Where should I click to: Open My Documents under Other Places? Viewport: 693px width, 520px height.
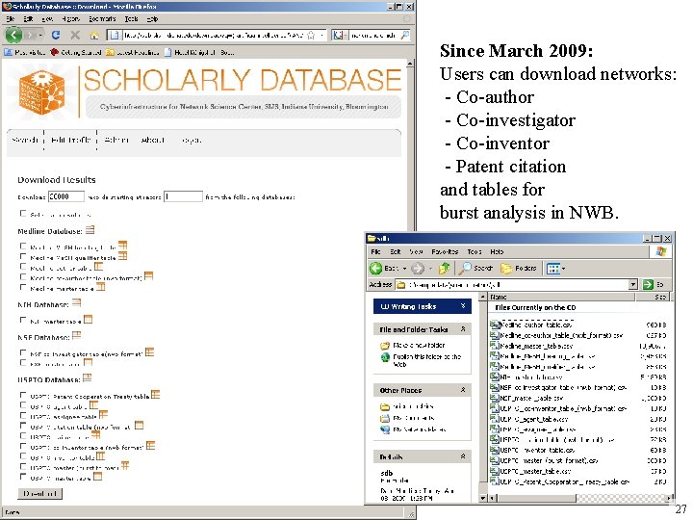tap(413, 418)
